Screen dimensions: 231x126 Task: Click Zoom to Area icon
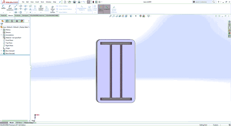(114, 16)
